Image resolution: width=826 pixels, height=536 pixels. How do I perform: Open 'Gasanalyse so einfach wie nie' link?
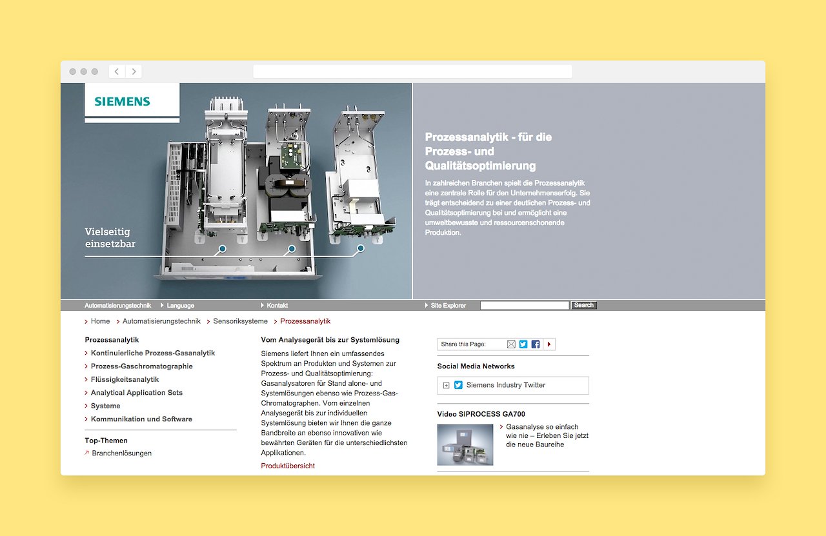point(547,436)
